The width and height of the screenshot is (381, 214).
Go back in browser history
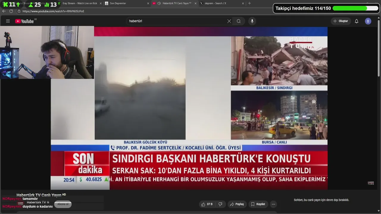click(4, 11)
